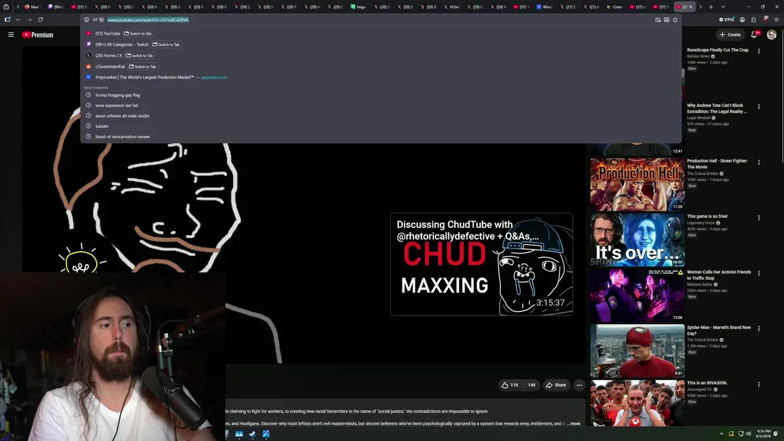Close the active YouTube tab
Image resolution: width=784 pixels, height=441 pixels.
point(691,7)
